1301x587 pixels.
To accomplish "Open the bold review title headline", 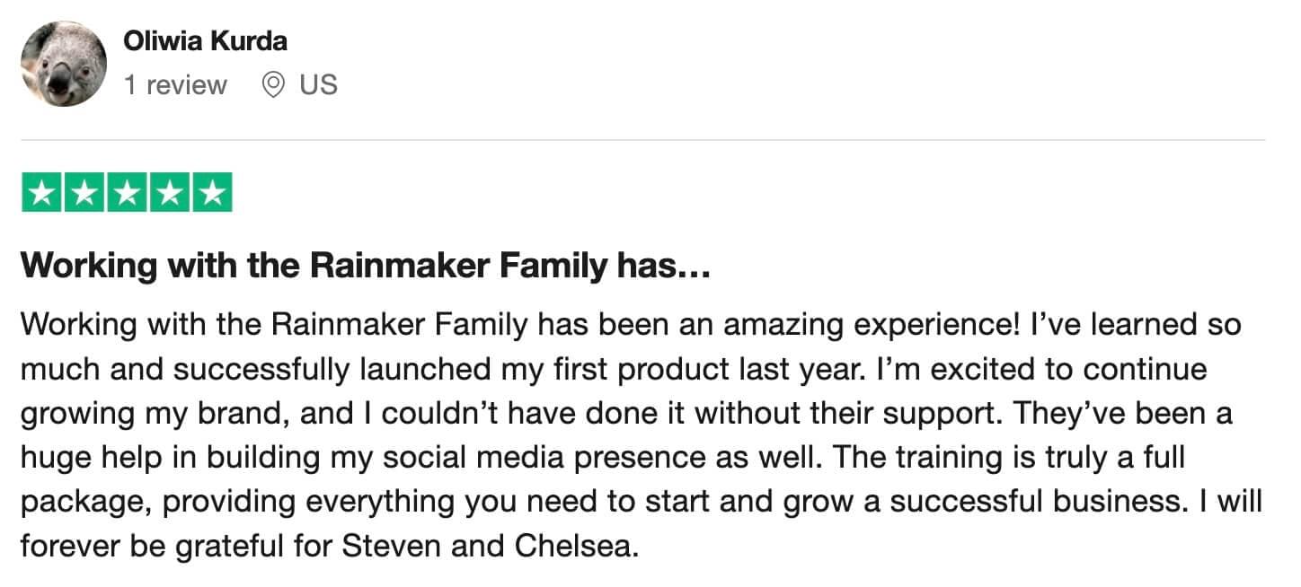I will tap(366, 266).
